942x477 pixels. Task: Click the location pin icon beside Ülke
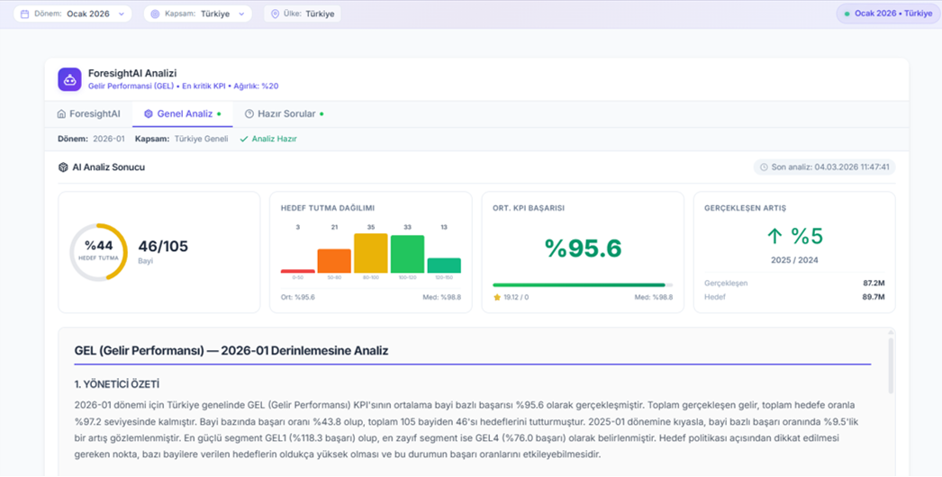pos(275,14)
